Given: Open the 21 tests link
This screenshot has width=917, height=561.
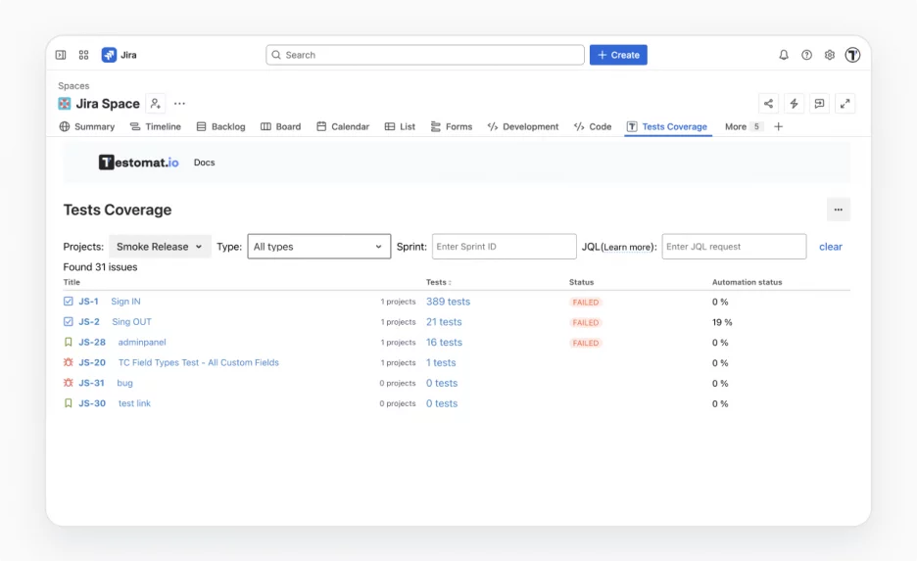Looking at the screenshot, I should (444, 322).
